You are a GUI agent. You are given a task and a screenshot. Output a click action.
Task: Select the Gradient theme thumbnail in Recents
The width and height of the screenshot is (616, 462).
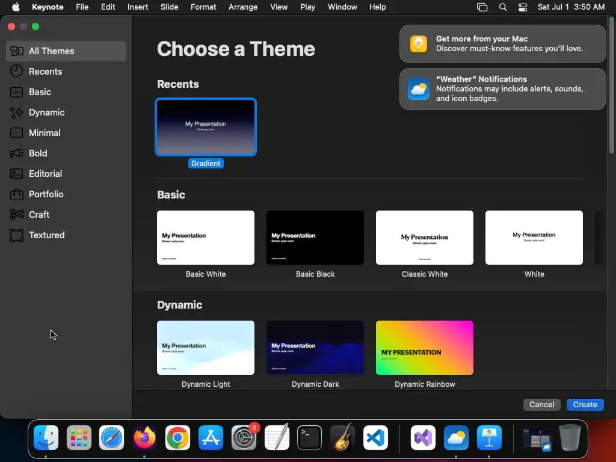point(206,127)
